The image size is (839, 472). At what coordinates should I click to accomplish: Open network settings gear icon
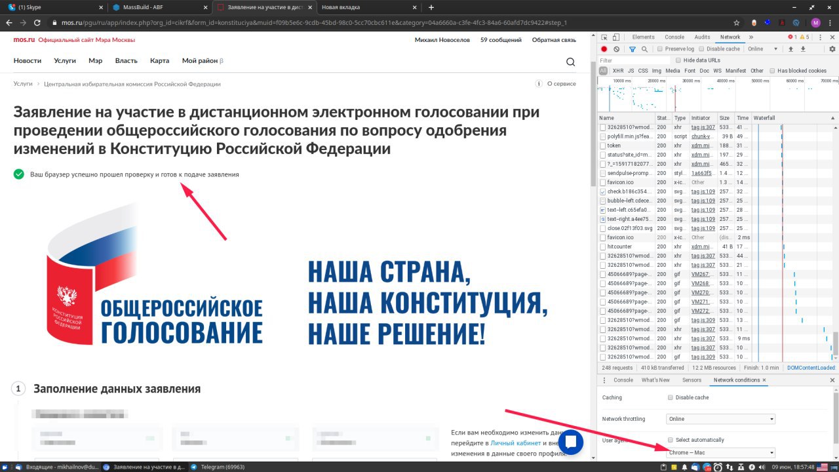click(x=832, y=49)
